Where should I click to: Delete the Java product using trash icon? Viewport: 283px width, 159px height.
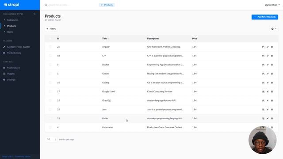(x=272, y=110)
